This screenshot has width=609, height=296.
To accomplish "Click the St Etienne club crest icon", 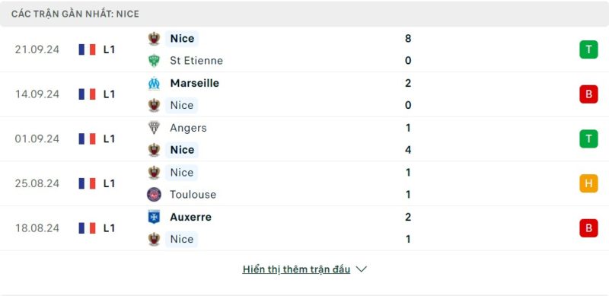I will 155,61.
